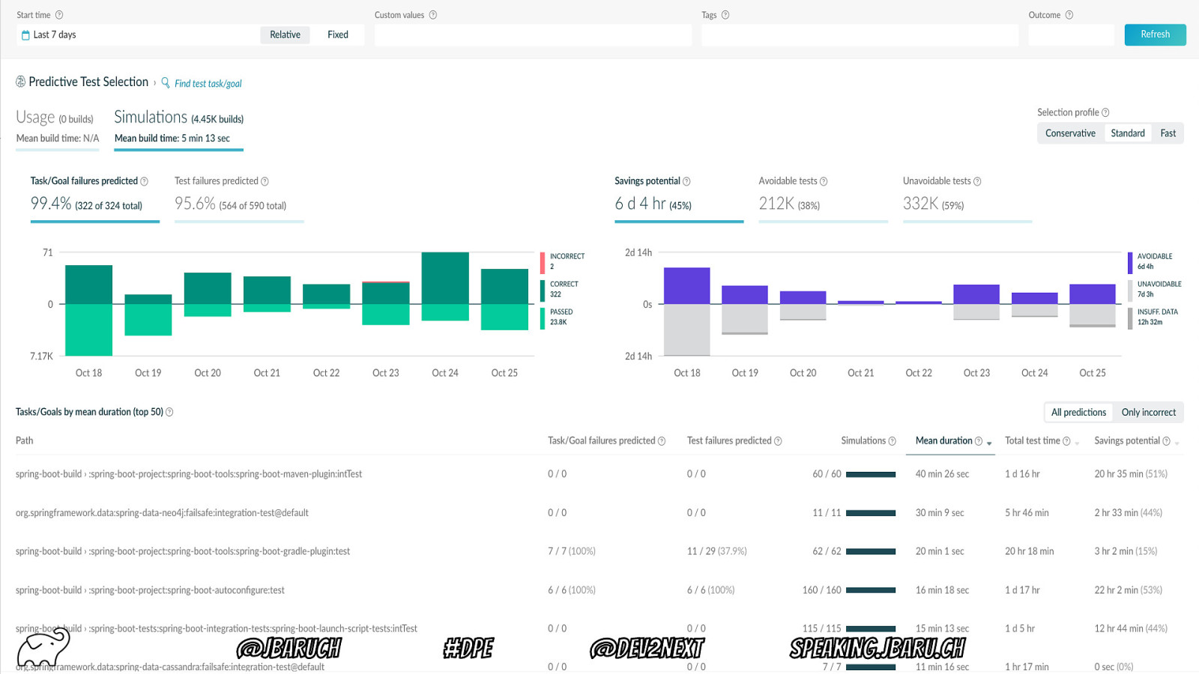Open spring-boot-maven-plugin:intTest task row
The image size is (1199, 674).
pos(599,474)
